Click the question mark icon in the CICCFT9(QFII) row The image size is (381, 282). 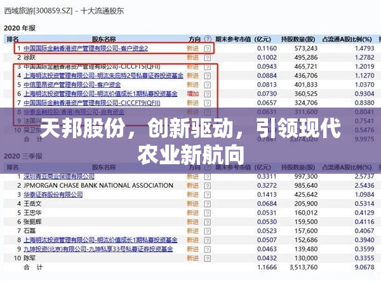207,103
